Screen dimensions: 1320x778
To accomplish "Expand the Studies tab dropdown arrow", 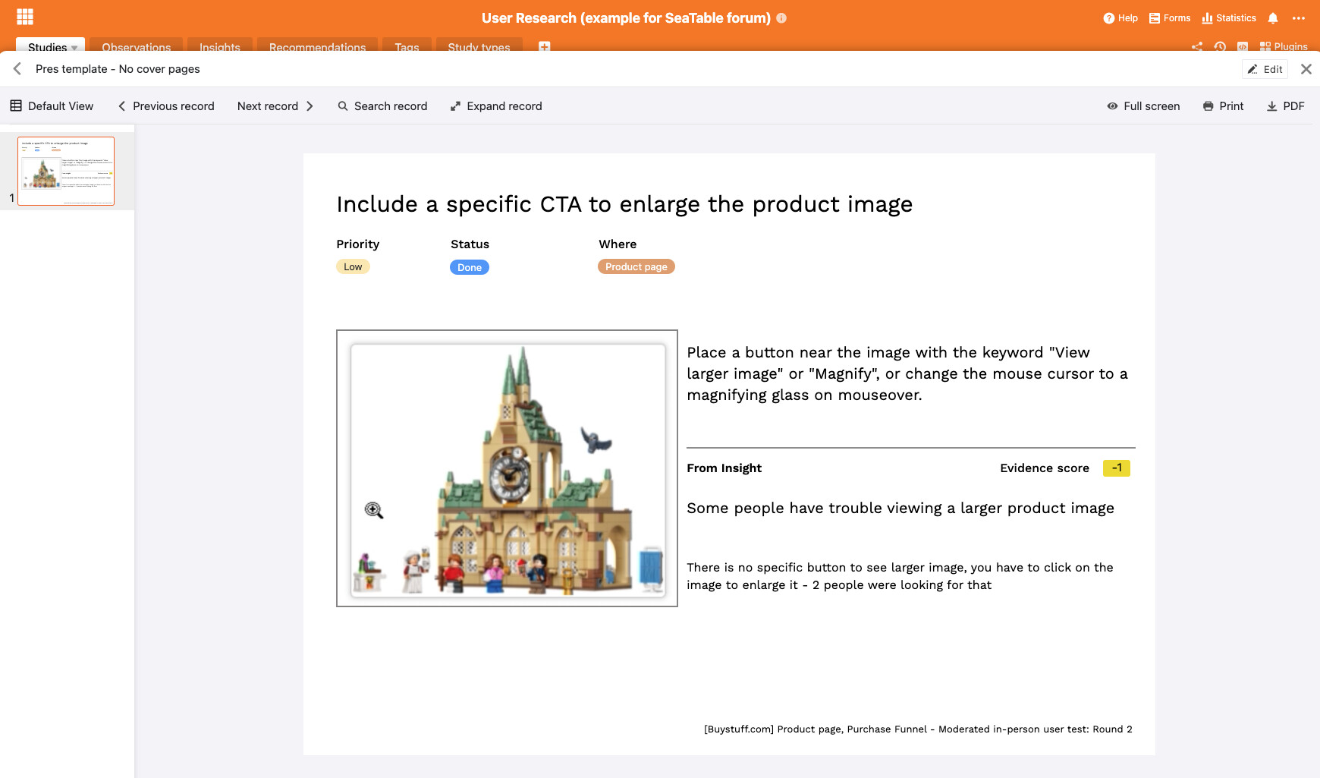I will (x=74, y=48).
